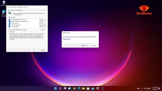Image resolution: width=162 pixels, height=91 pixels.
Task: Uncheck the Language Resource Files checkbox
Action: 10,20
